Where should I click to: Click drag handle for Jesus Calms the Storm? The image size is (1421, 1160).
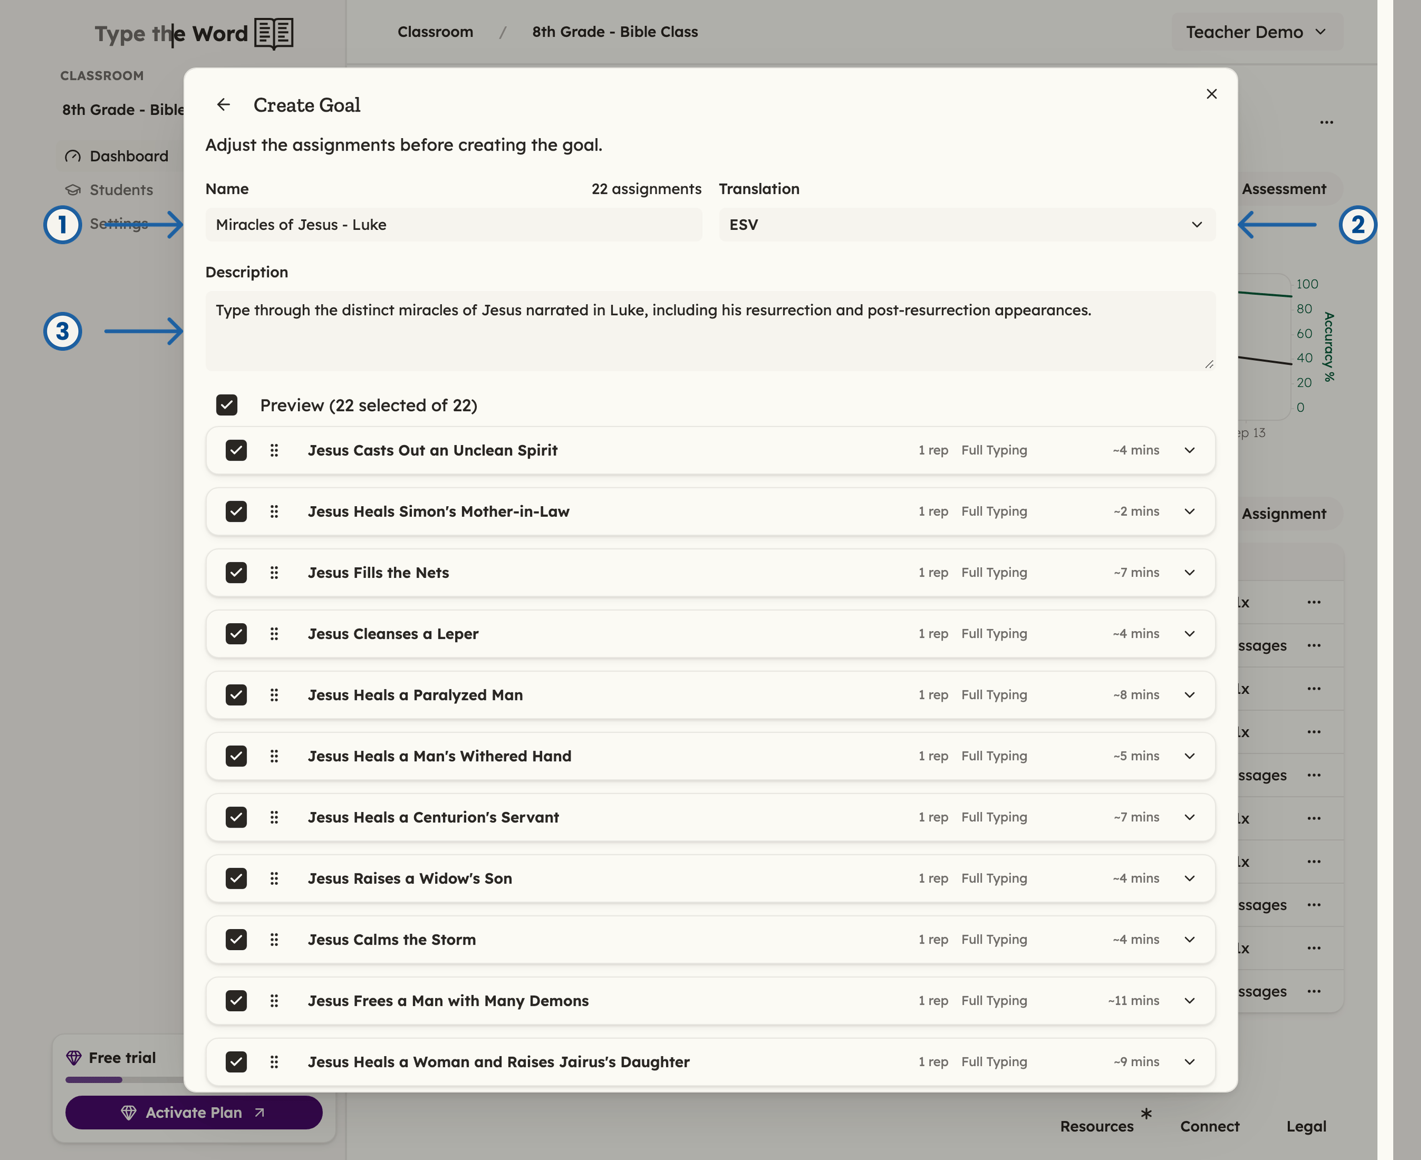pyautogui.click(x=274, y=940)
